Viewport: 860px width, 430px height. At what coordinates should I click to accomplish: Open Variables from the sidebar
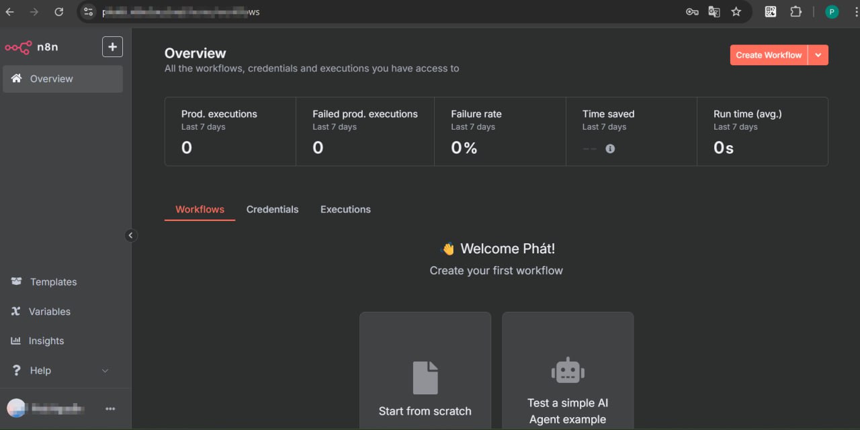point(49,312)
